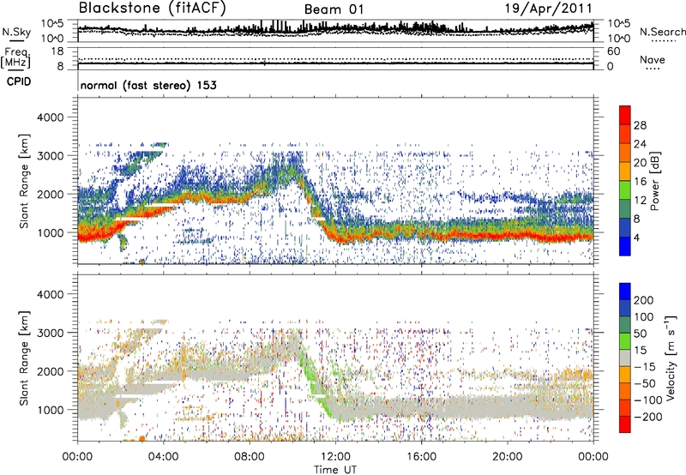Click the 16:00 time axis label
Screen dimensions: 686x475
point(421,457)
